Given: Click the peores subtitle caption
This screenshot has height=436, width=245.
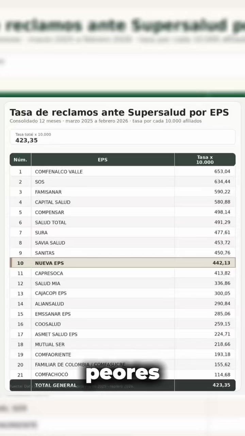Looking at the screenshot, I should pos(122,373).
